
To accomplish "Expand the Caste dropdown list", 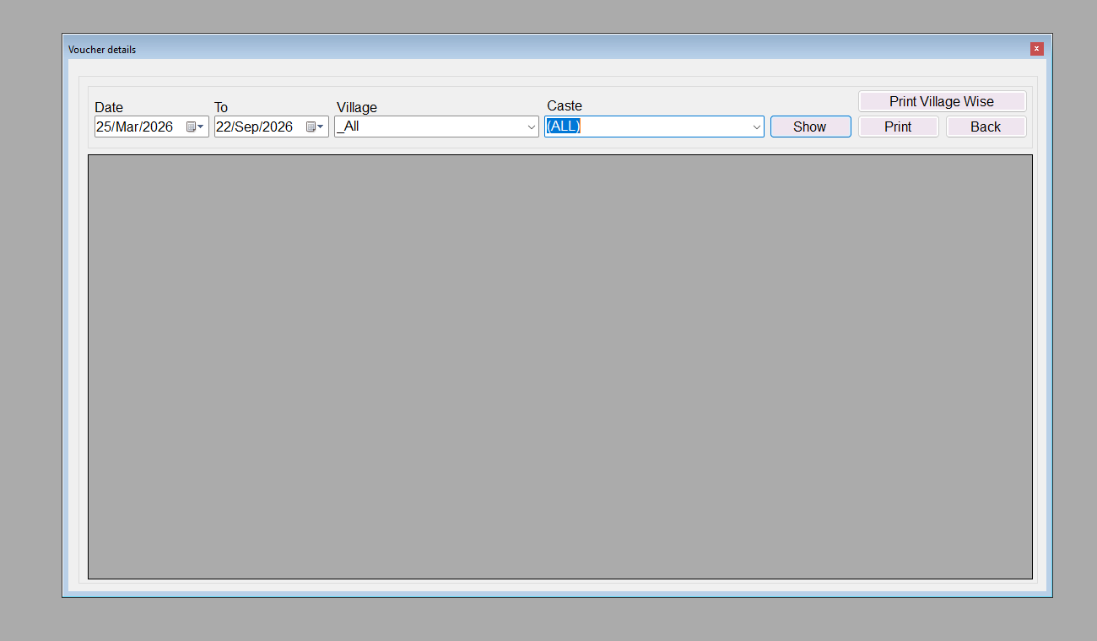I will pos(757,127).
